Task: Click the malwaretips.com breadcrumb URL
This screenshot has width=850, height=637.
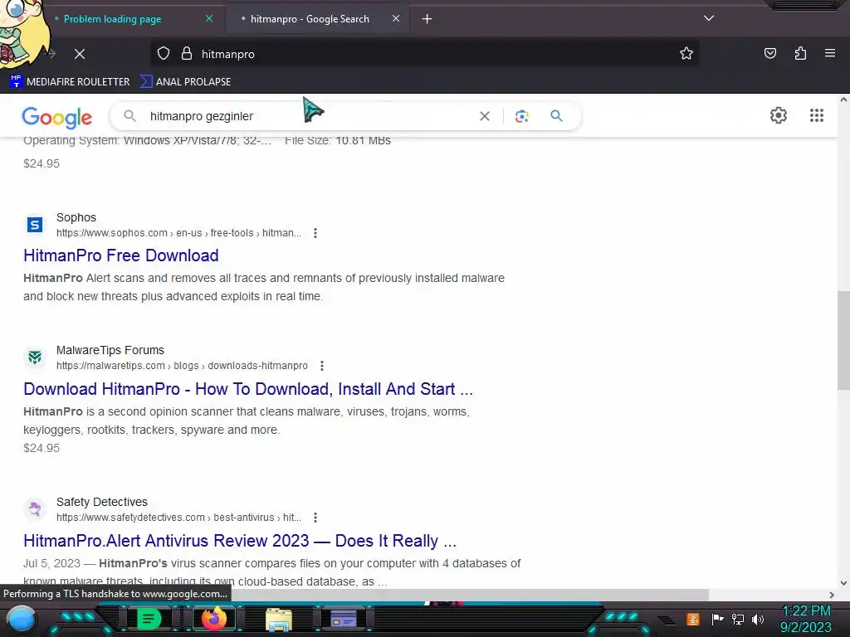Action: pyautogui.click(x=182, y=366)
